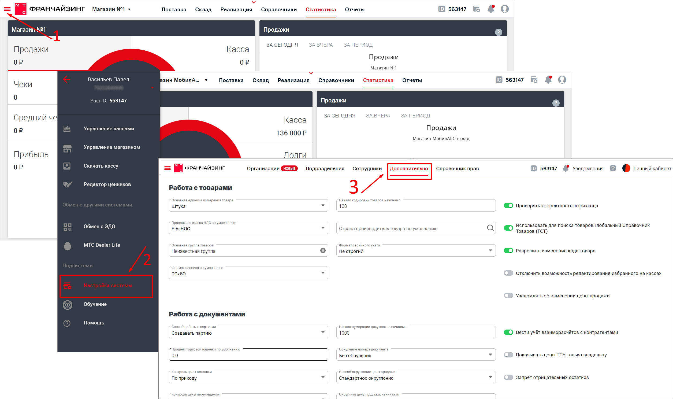
Task: Open Справочники in the middle window
Action: point(336,80)
